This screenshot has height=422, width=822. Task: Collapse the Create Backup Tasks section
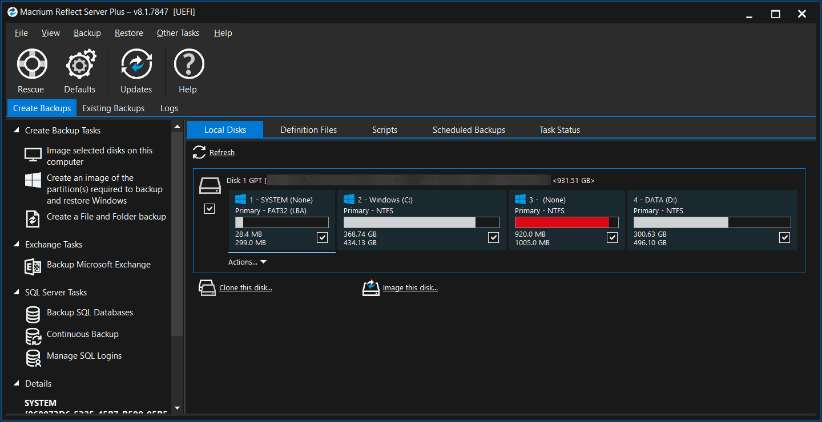[16, 131]
